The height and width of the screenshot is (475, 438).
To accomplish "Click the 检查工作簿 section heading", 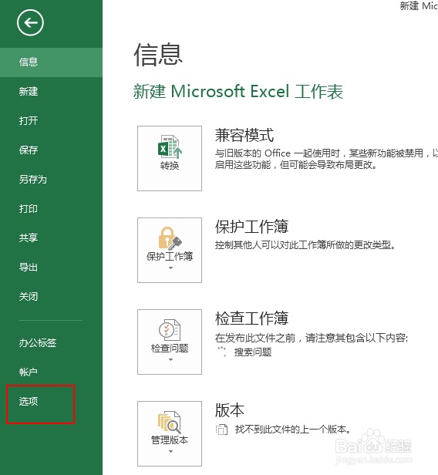I will click(251, 318).
